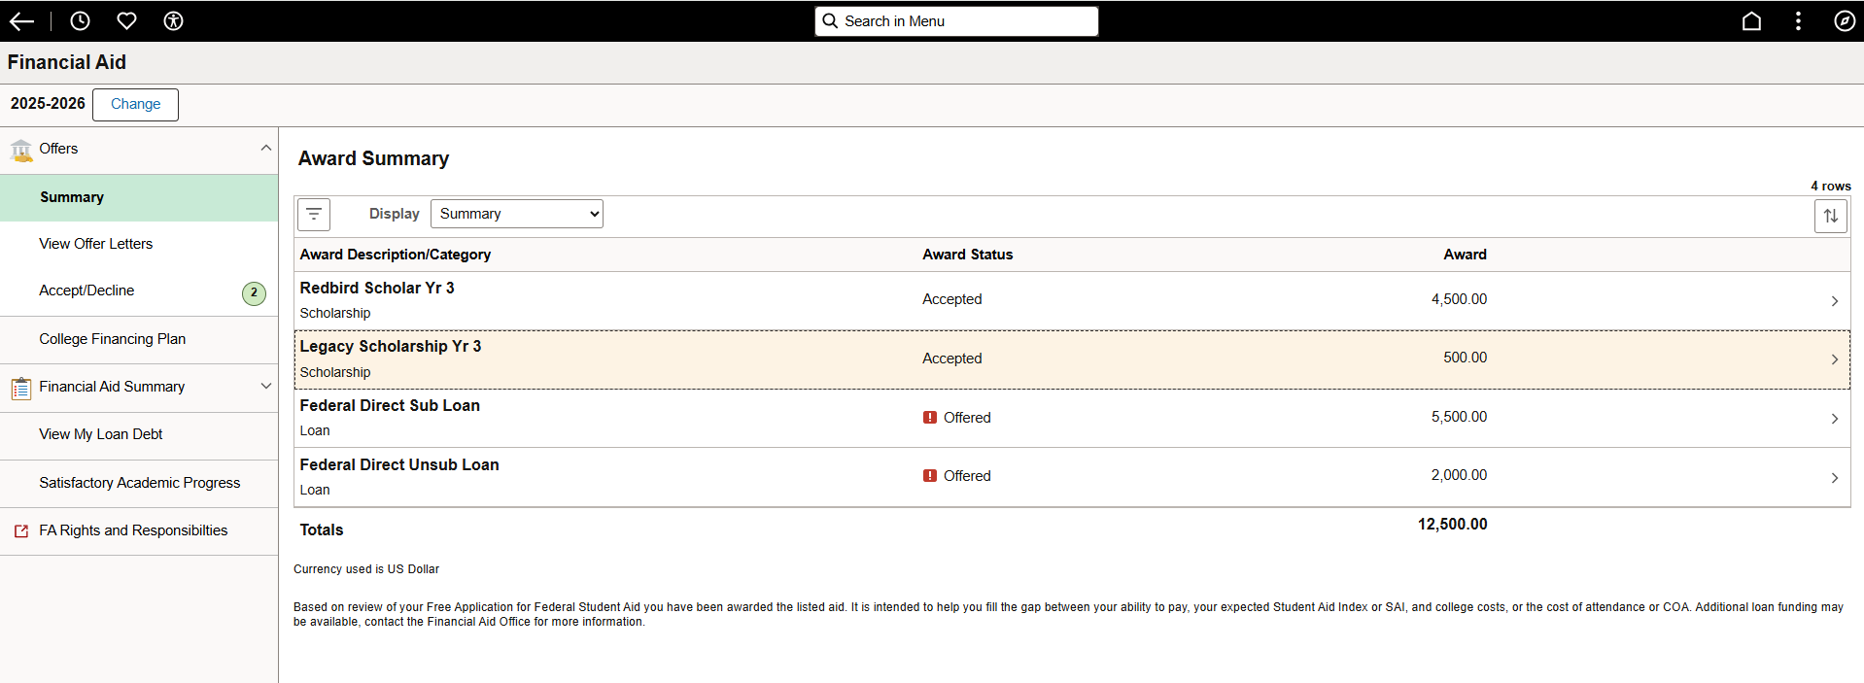
Task: Click the favorites heart icon
Action: tap(127, 21)
